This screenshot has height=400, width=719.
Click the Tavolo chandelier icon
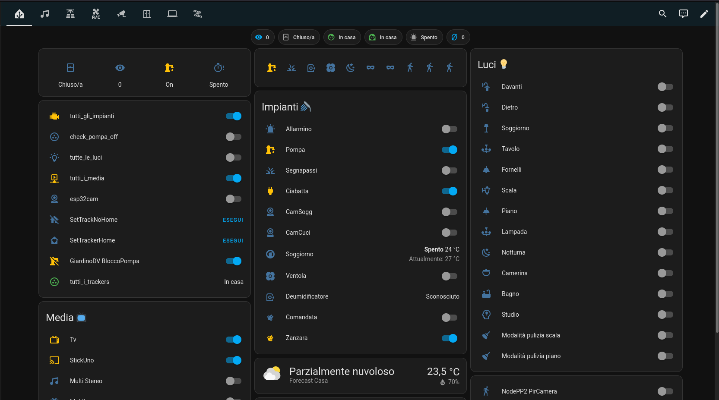[x=486, y=149]
